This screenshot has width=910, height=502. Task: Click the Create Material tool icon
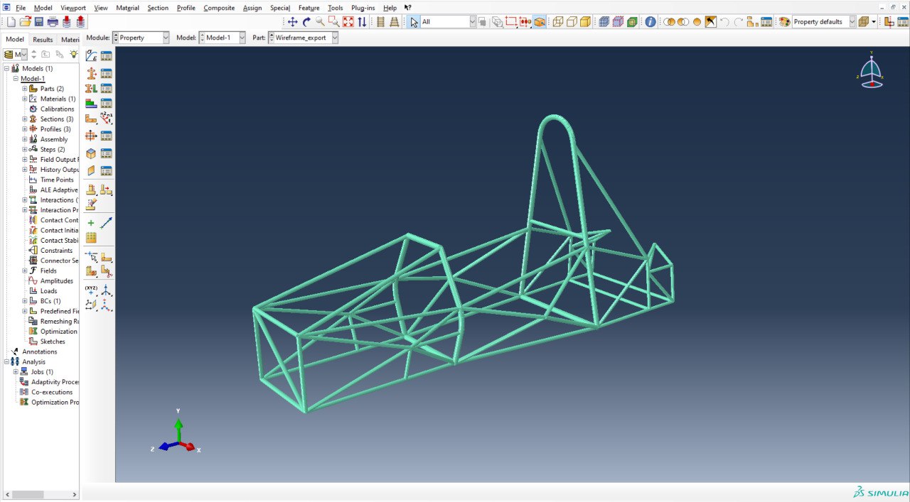[x=91, y=56]
